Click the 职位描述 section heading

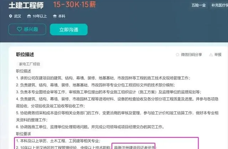coord(25,55)
